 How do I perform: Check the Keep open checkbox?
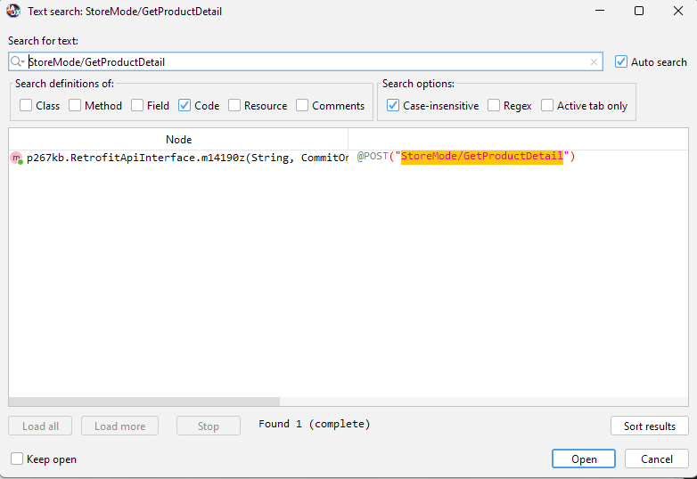tap(17, 459)
